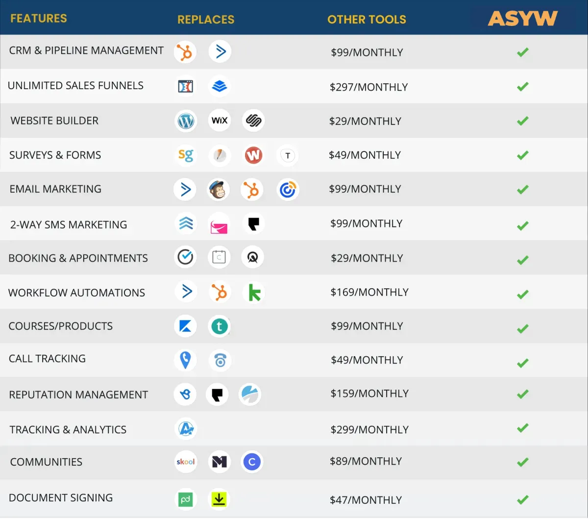Click the ASYW logo in header
The width and height of the screenshot is (588, 519).
[x=523, y=19]
